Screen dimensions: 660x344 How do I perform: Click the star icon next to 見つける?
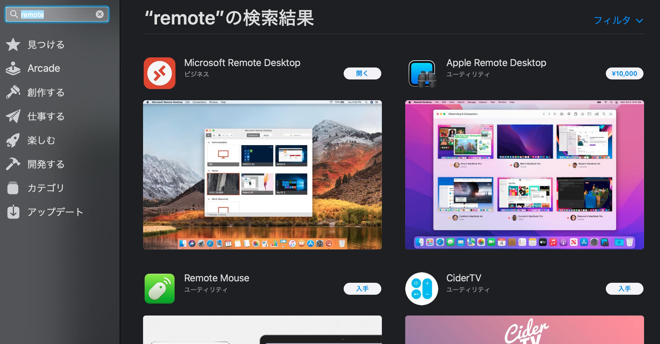13,44
